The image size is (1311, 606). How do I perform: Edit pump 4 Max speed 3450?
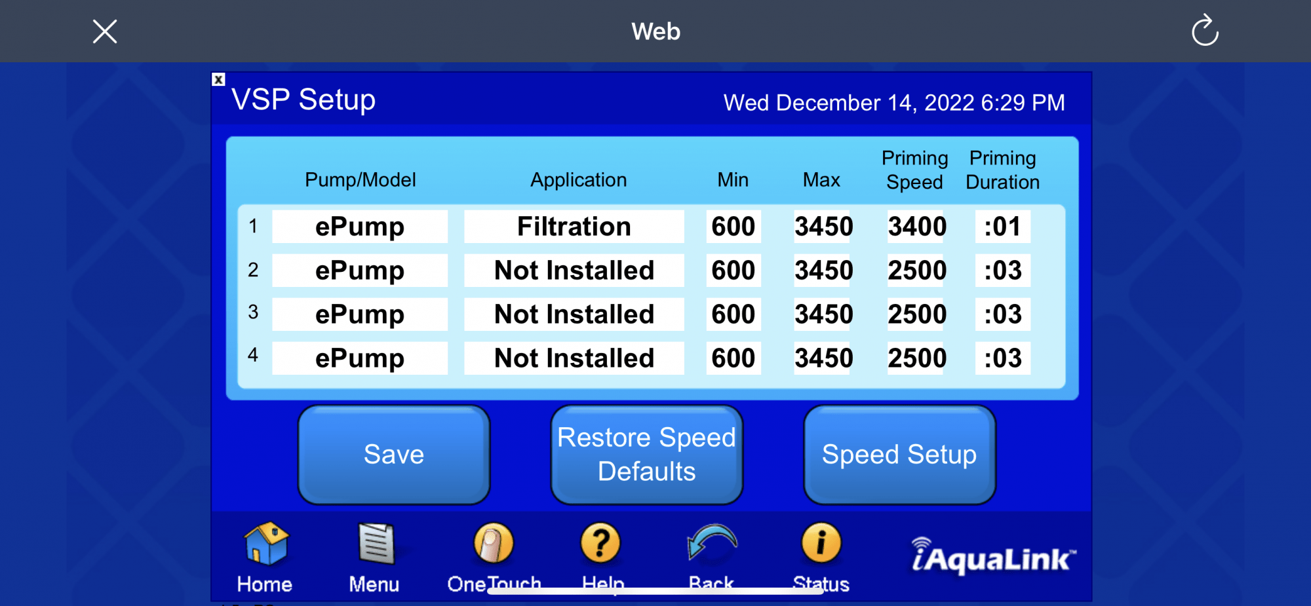click(823, 358)
